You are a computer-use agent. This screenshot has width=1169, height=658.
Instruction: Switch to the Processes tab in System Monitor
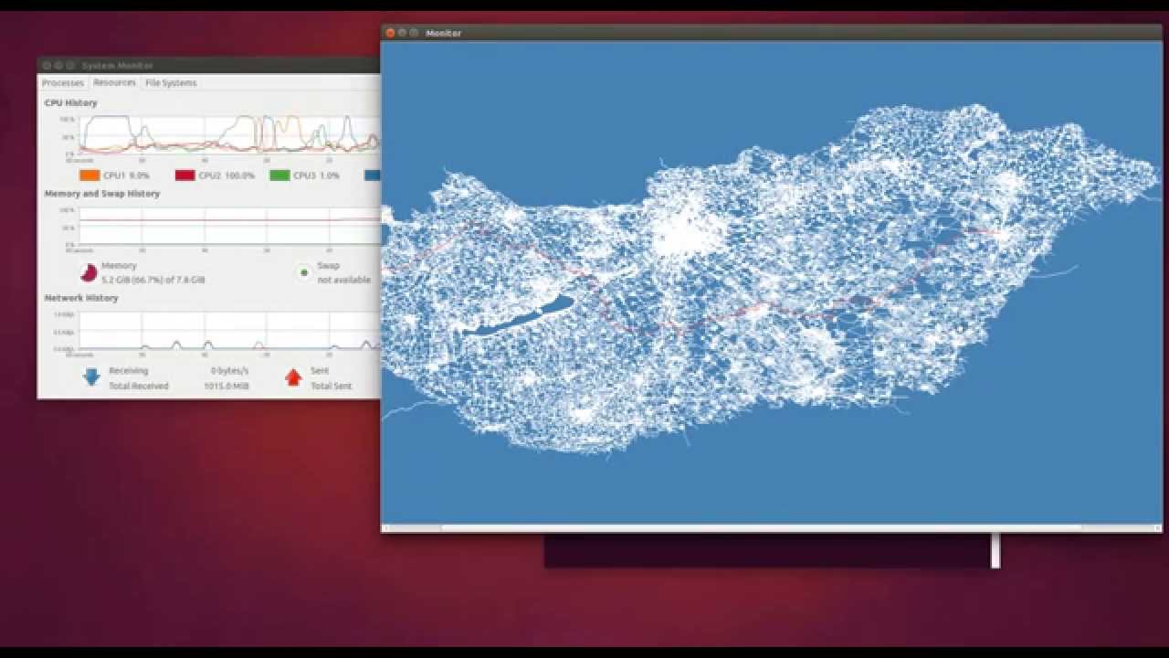63,83
